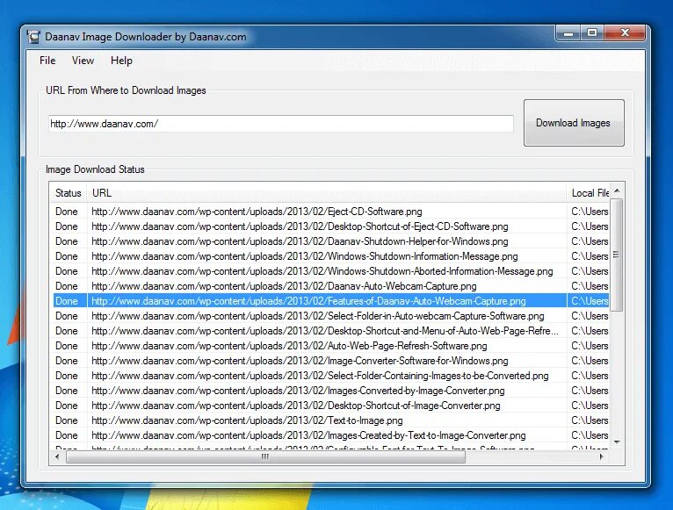Click C:\Users cell of Eject-CD-Software.png row
The height and width of the screenshot is (510, 673).
point(590,212)
